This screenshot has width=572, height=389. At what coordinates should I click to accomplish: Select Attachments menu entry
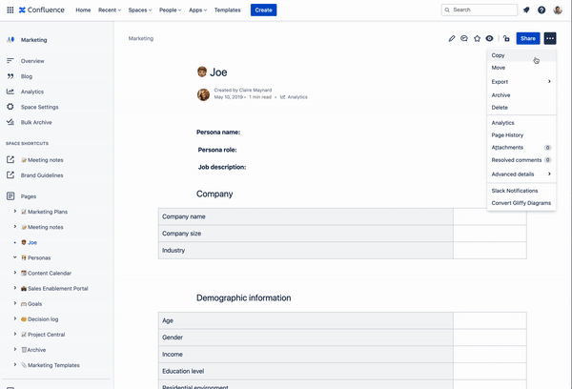tap(521, 148)
